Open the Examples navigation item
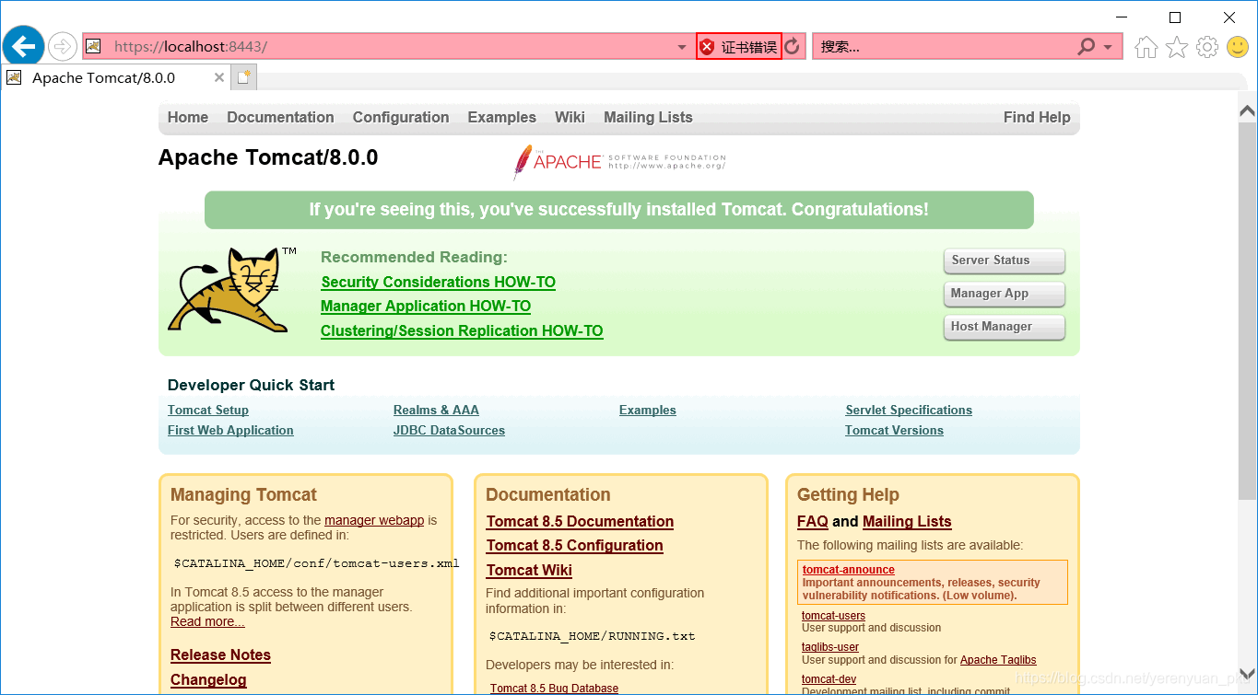This screenshot has height=695, width=1258. coord(501,117)
